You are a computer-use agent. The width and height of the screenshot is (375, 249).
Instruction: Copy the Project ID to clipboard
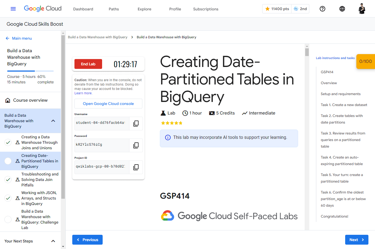point(136,167)
